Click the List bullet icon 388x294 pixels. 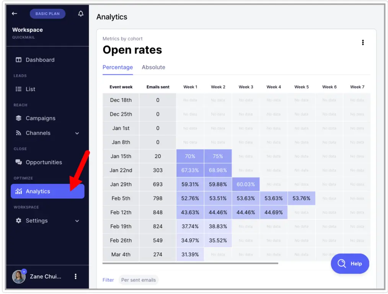pos(19,89)
